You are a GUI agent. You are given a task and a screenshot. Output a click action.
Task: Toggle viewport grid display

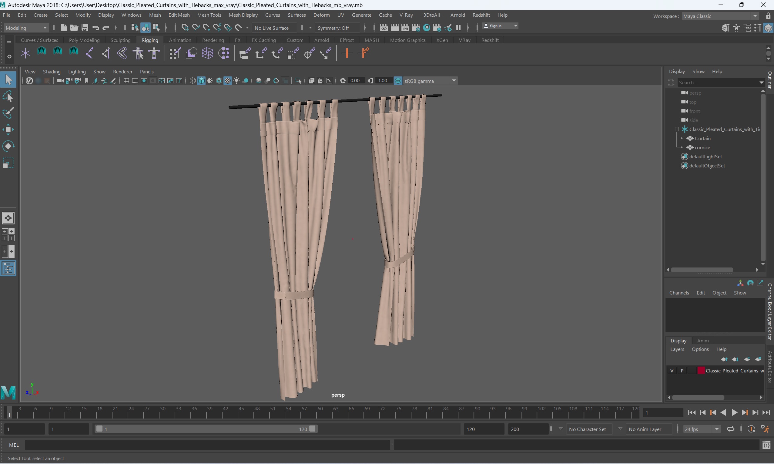[x=126, y=81]
